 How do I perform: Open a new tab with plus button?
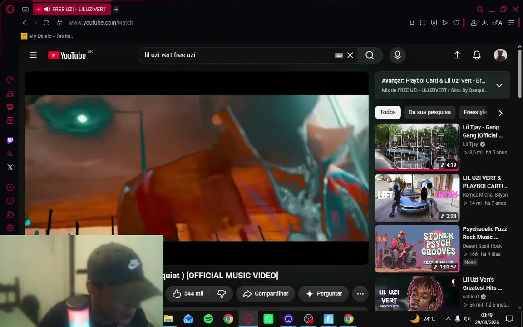pyautogui.click(x=116, y=10)
